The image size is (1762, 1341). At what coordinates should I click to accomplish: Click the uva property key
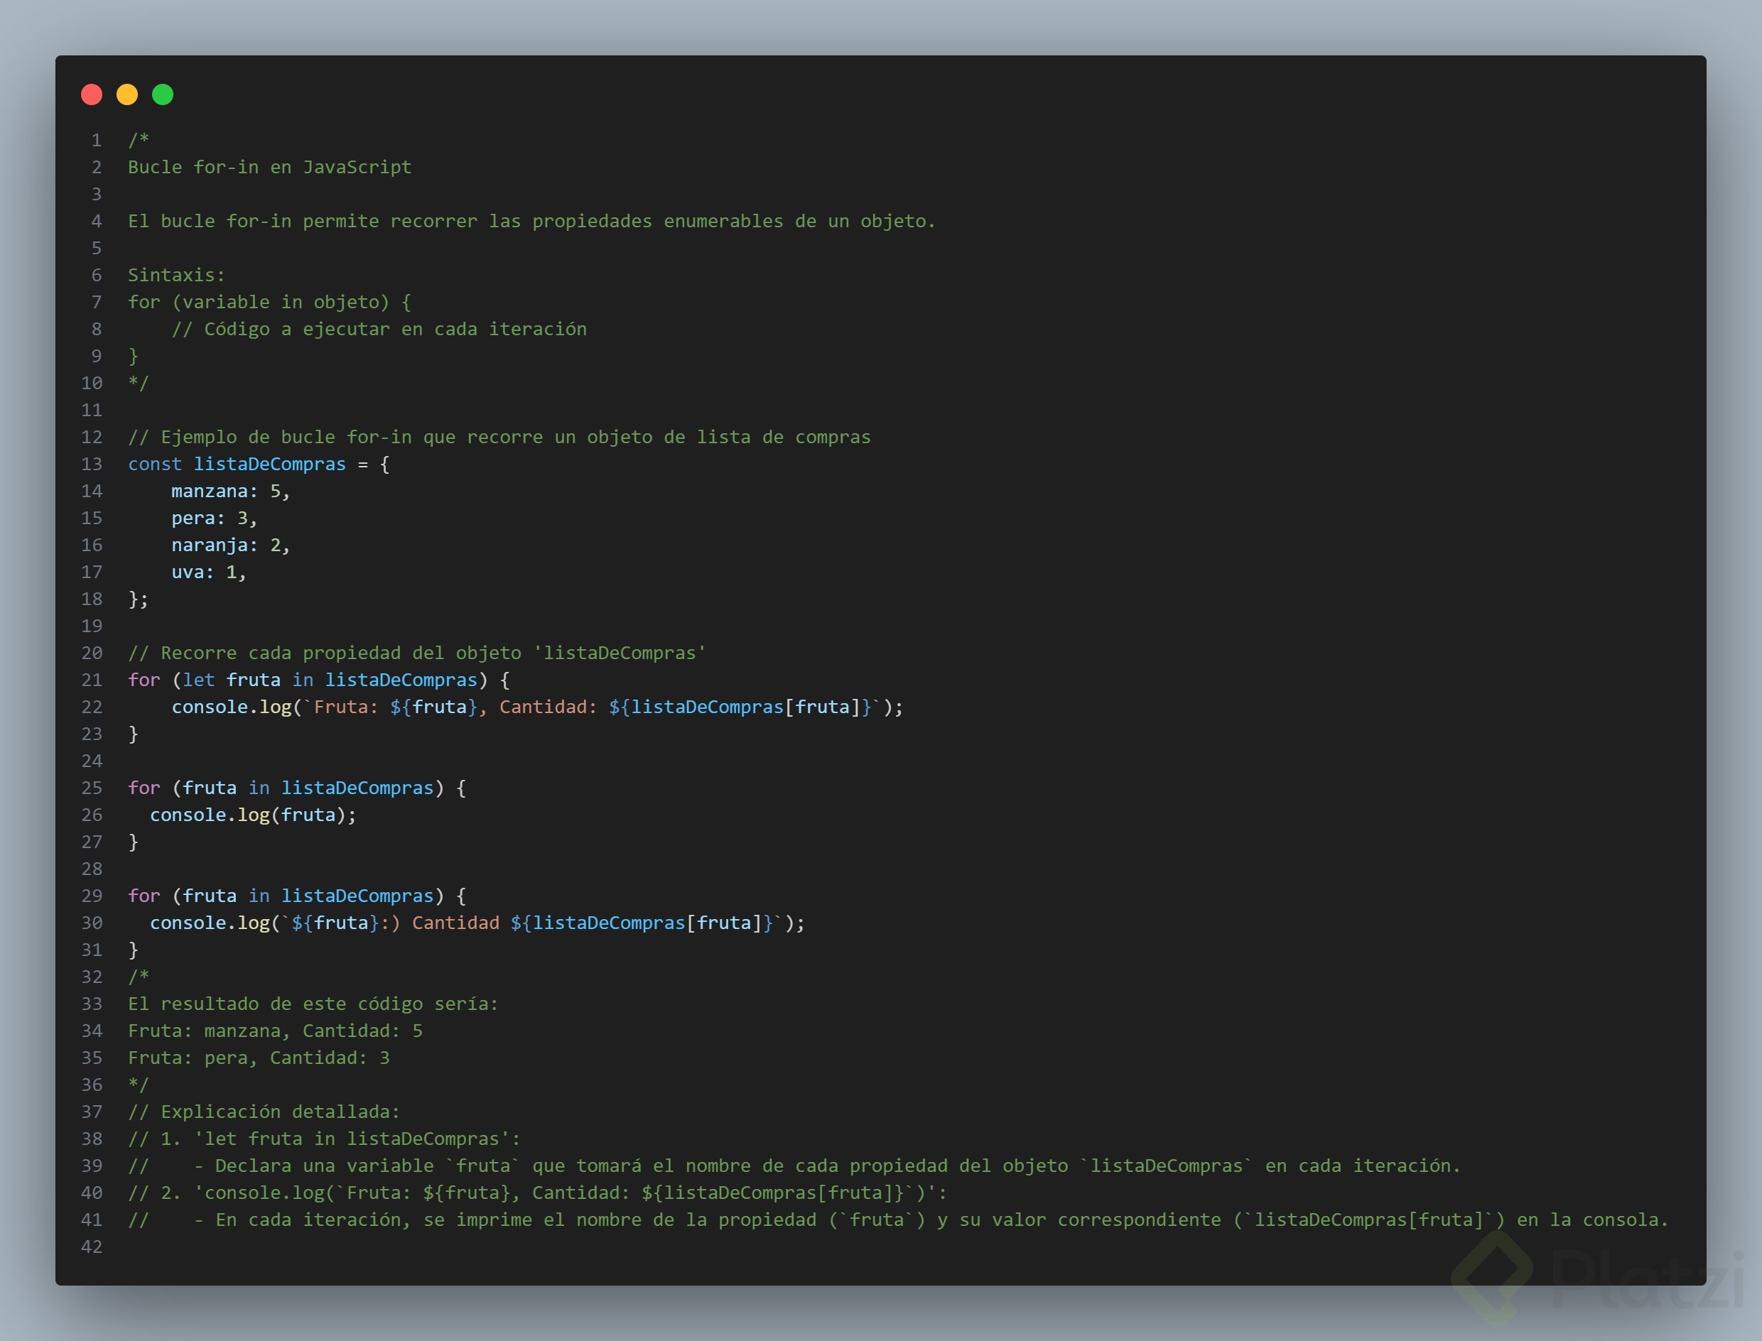tap(188, 572)
